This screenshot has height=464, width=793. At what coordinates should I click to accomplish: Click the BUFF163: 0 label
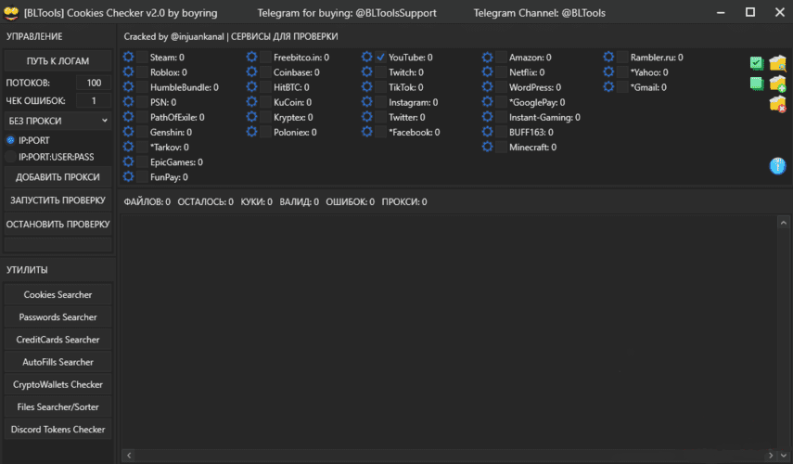(x=531, y=132)
